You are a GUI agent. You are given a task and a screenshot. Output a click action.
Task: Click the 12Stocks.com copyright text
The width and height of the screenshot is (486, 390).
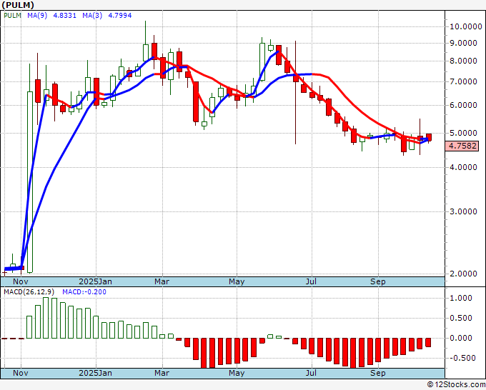(456, 384)
